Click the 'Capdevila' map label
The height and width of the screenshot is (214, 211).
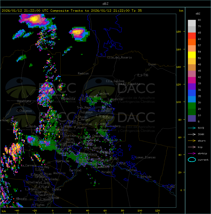coord(68,99)
